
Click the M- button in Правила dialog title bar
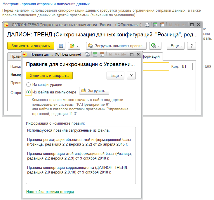123,54
